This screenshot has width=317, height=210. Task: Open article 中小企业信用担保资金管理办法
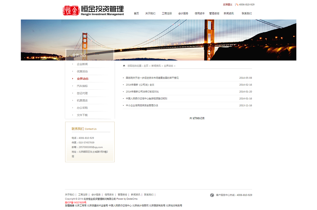[x=142, y=105]
